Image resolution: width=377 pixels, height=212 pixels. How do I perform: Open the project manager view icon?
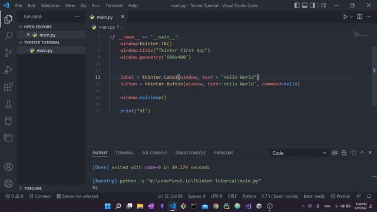[x=8, y=138]
